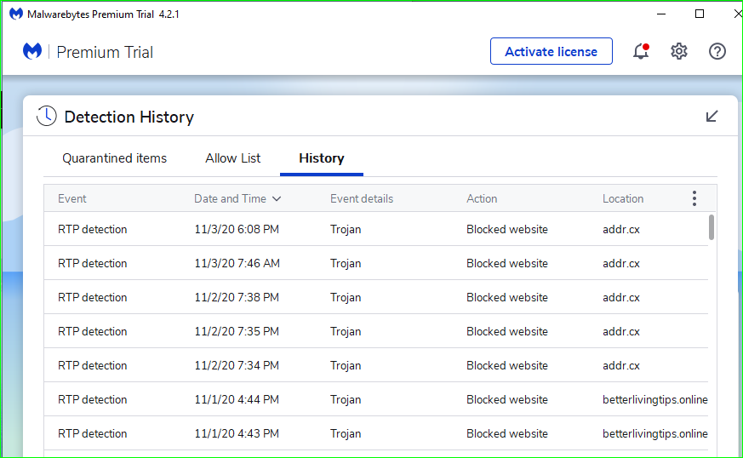Switch to the Quarantined items tab
This screenshot has width=743, height=458.
[114, 158]
